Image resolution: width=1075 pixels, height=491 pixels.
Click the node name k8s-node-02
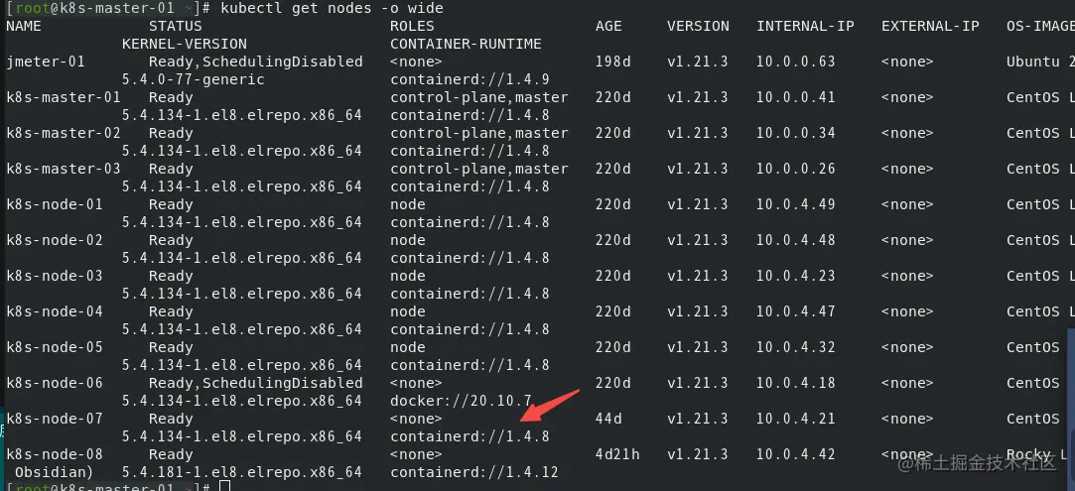pos(55,240)
